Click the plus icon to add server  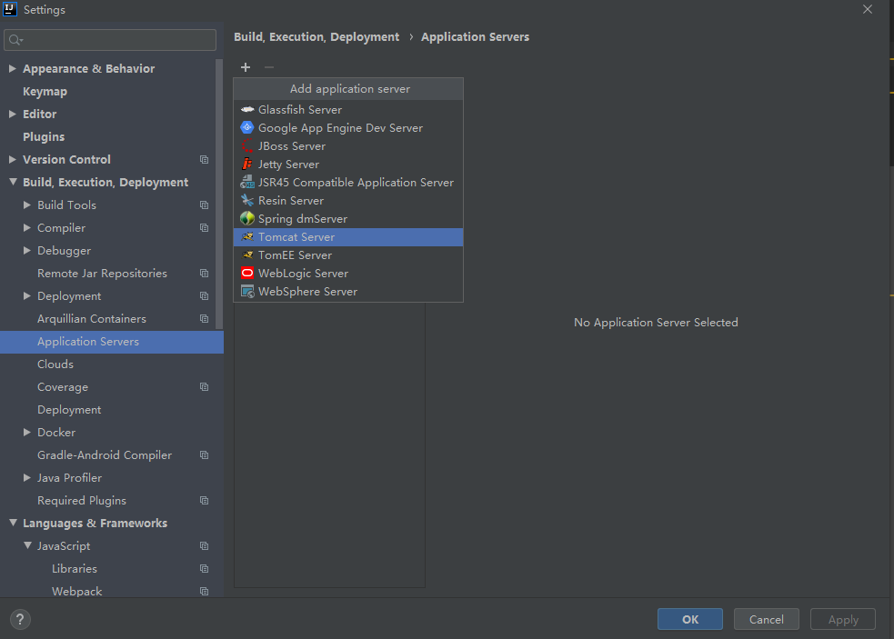click(x=246, y=67)
